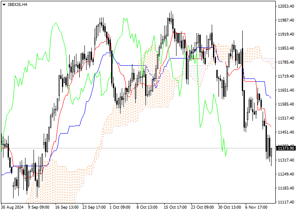The image size is (297, 212).
Task: Click the 11585.40 price level
Action: 286,104
